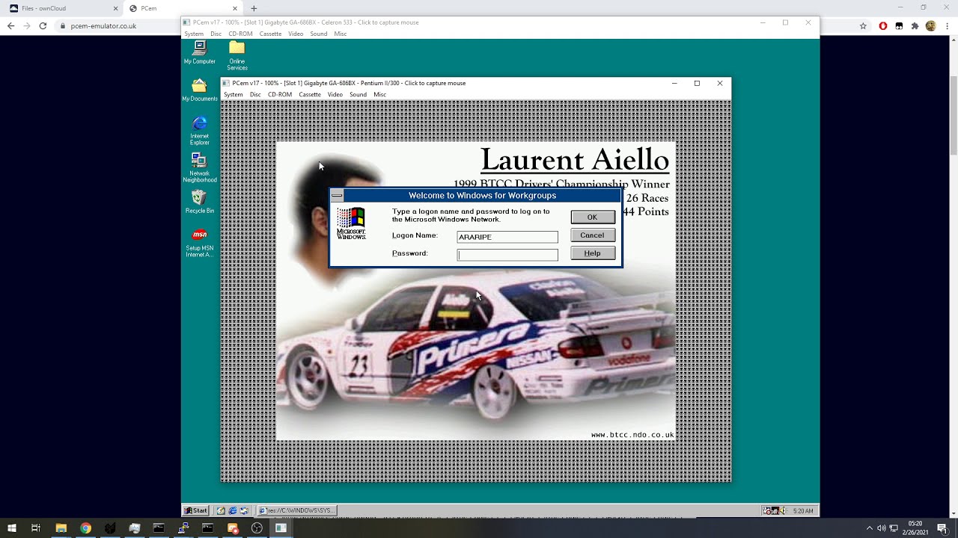Open a new browser tab with the plus button
958x538 pixels.
[254, 8]
